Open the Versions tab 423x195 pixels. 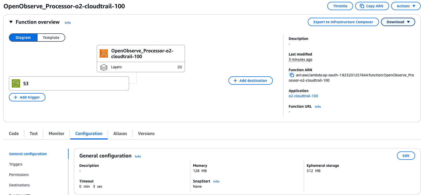pos(146,133)
